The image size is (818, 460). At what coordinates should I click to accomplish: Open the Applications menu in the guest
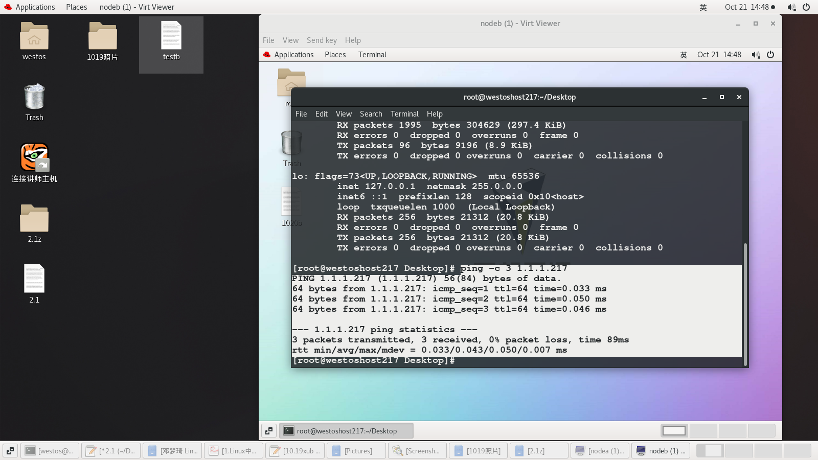point(294,55)
